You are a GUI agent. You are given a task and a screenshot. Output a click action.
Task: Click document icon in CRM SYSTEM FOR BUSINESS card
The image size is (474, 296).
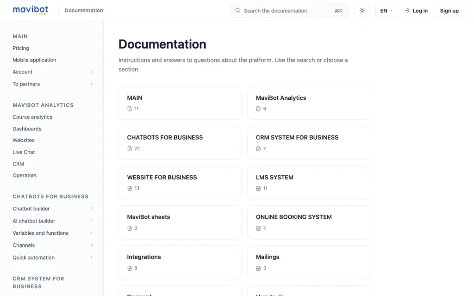coord(258,148)
